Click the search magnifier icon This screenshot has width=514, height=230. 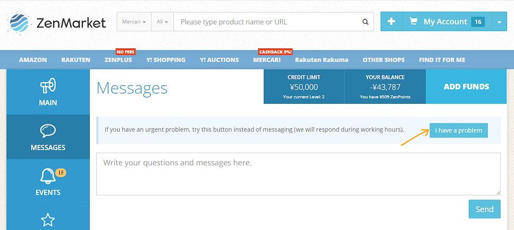tap(365, 22)
